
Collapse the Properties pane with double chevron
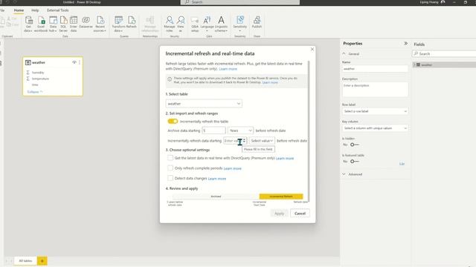(406, 44)
